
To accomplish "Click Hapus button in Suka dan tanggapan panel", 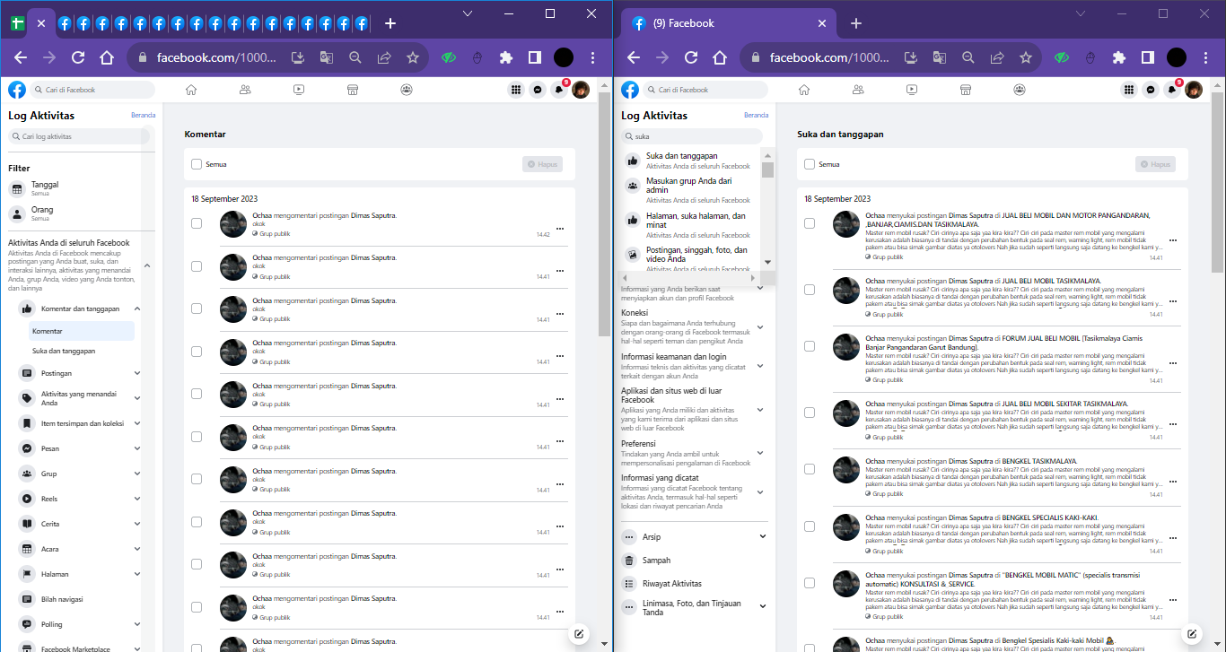I will 1155,164.
